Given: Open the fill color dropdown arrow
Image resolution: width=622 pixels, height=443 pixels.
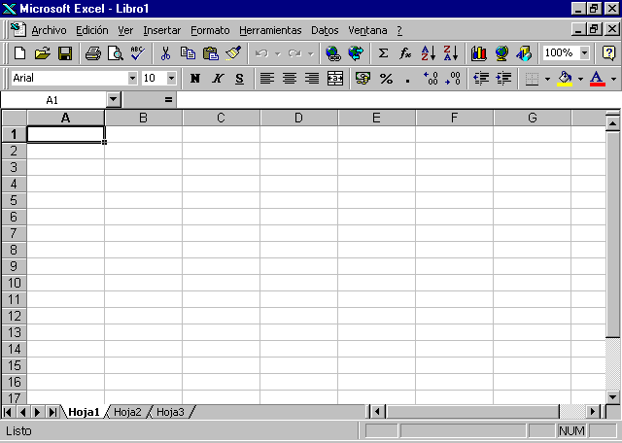Looking at the screenshot, I should [x=580, y=79].
